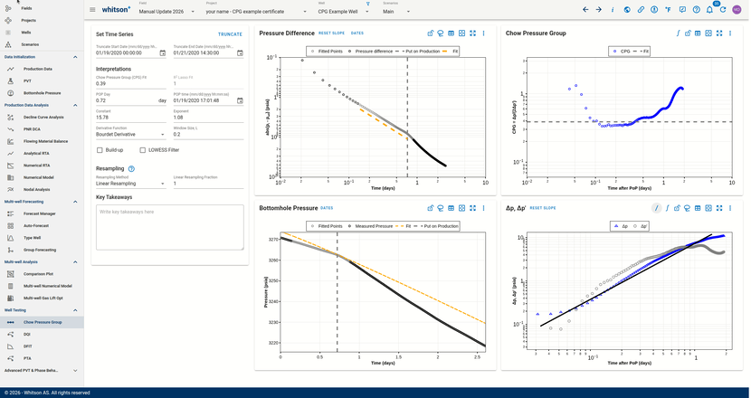Viewport: 751px width, 398px height.
Task: Open more options for Δp, Δp' plot
Action: pyautogui.click(x=730, y=208)
